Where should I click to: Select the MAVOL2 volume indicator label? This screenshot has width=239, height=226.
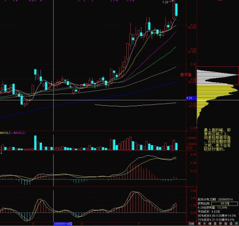(20, 133)
